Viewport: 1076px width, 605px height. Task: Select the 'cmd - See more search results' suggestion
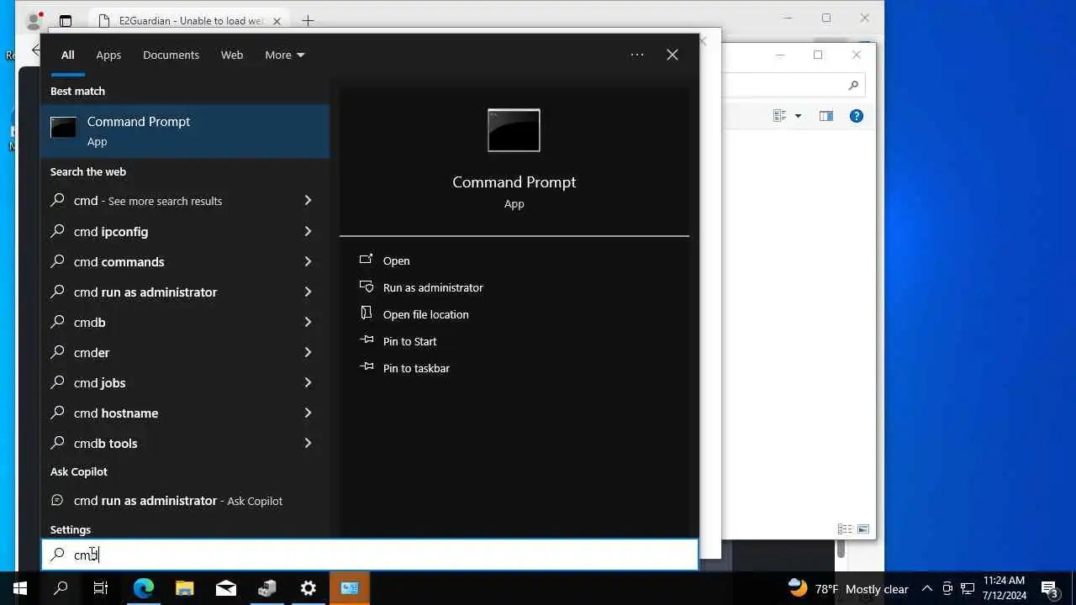[185, 201]
